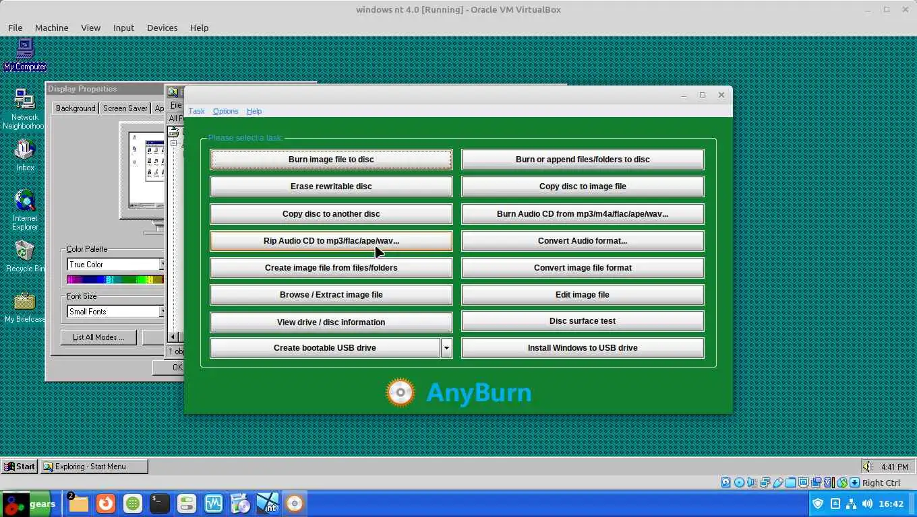Open AnyBurn Options menu
The image size is (917, 517).
tap(225, 111)
